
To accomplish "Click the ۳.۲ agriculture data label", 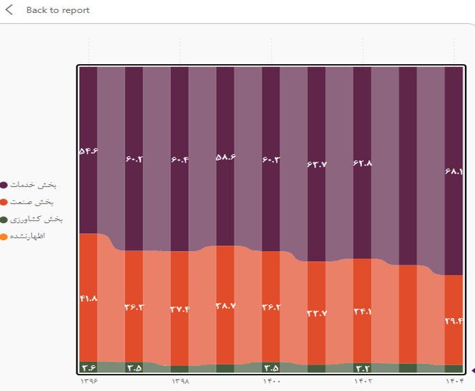I will click(363, 368).
